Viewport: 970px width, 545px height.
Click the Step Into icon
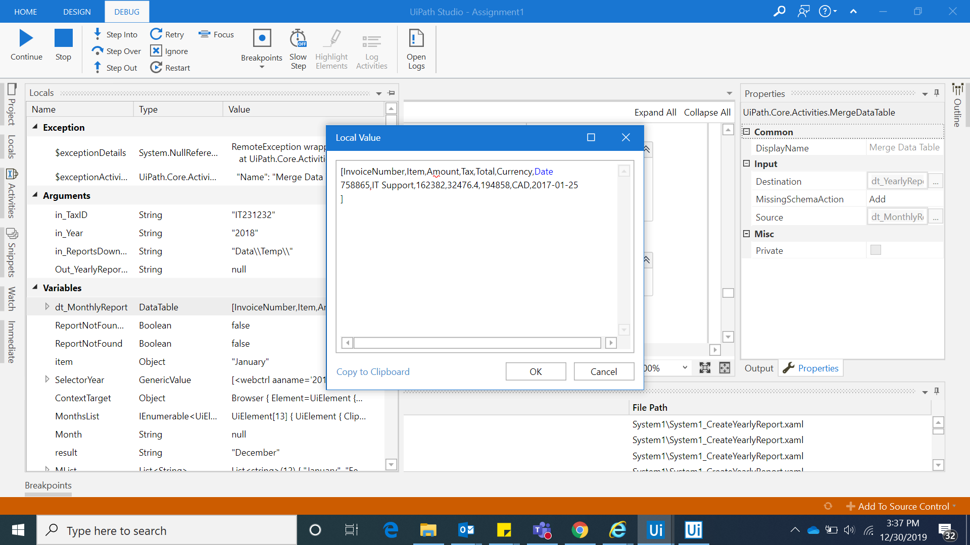pyautogui.click(x=98, y=34)
